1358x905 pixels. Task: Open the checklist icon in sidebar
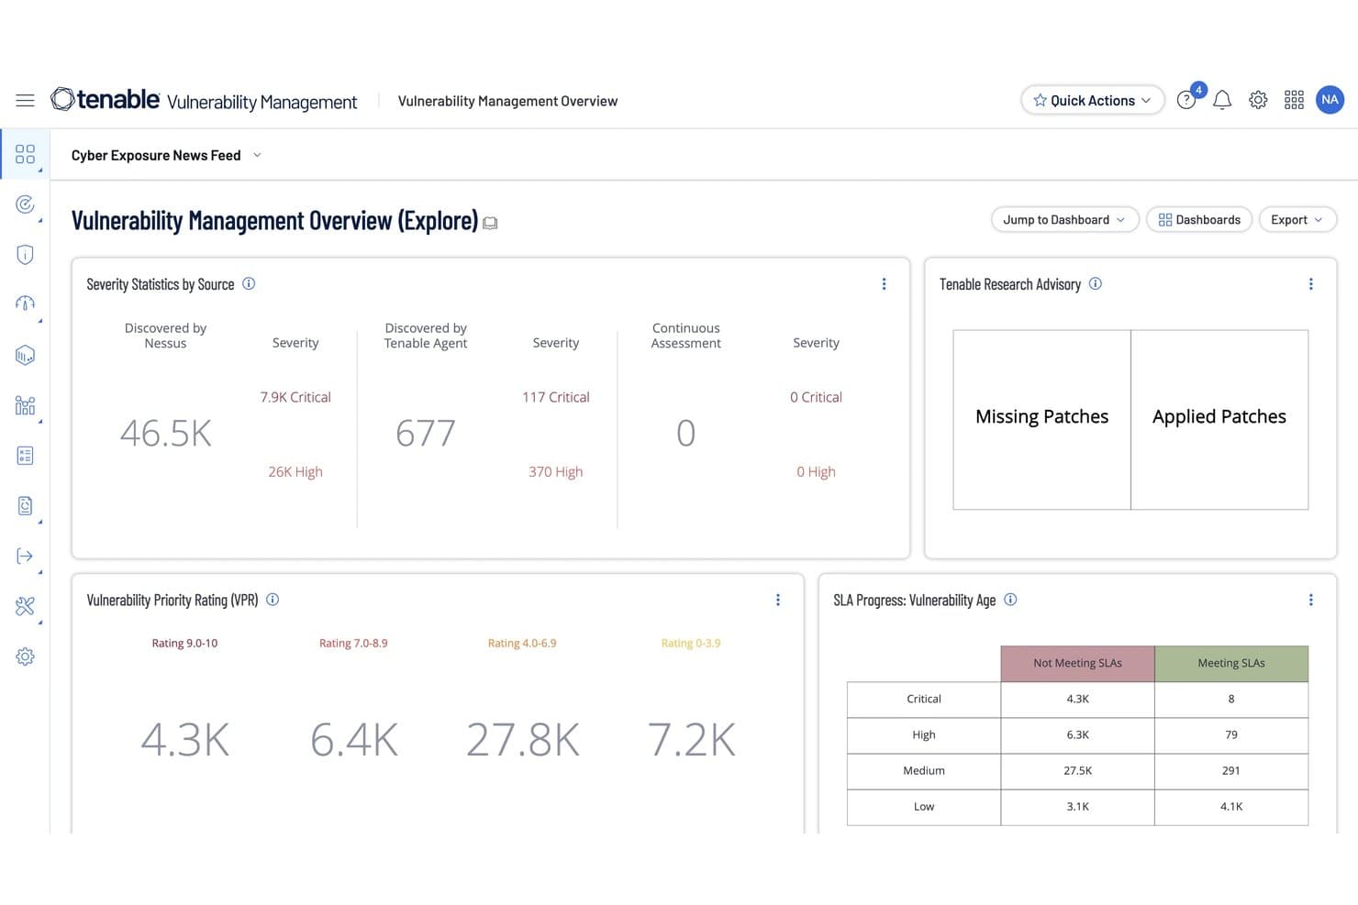click(x=25, y=456)
